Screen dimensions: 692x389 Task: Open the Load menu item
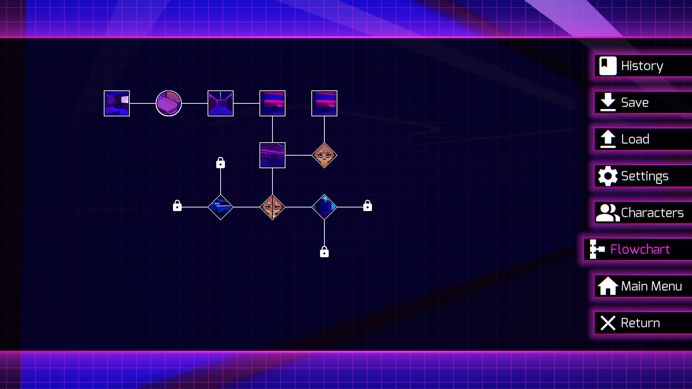(x=643, y=139)
